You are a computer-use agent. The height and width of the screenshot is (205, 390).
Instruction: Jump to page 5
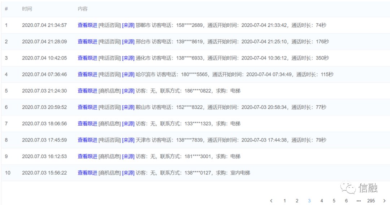pyautogui.click(x=334, y=201)
